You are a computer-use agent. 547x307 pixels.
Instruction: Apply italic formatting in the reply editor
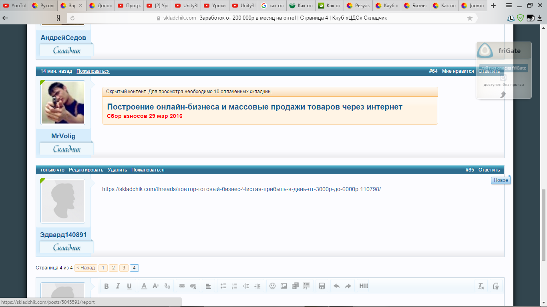tap(118, 286)
